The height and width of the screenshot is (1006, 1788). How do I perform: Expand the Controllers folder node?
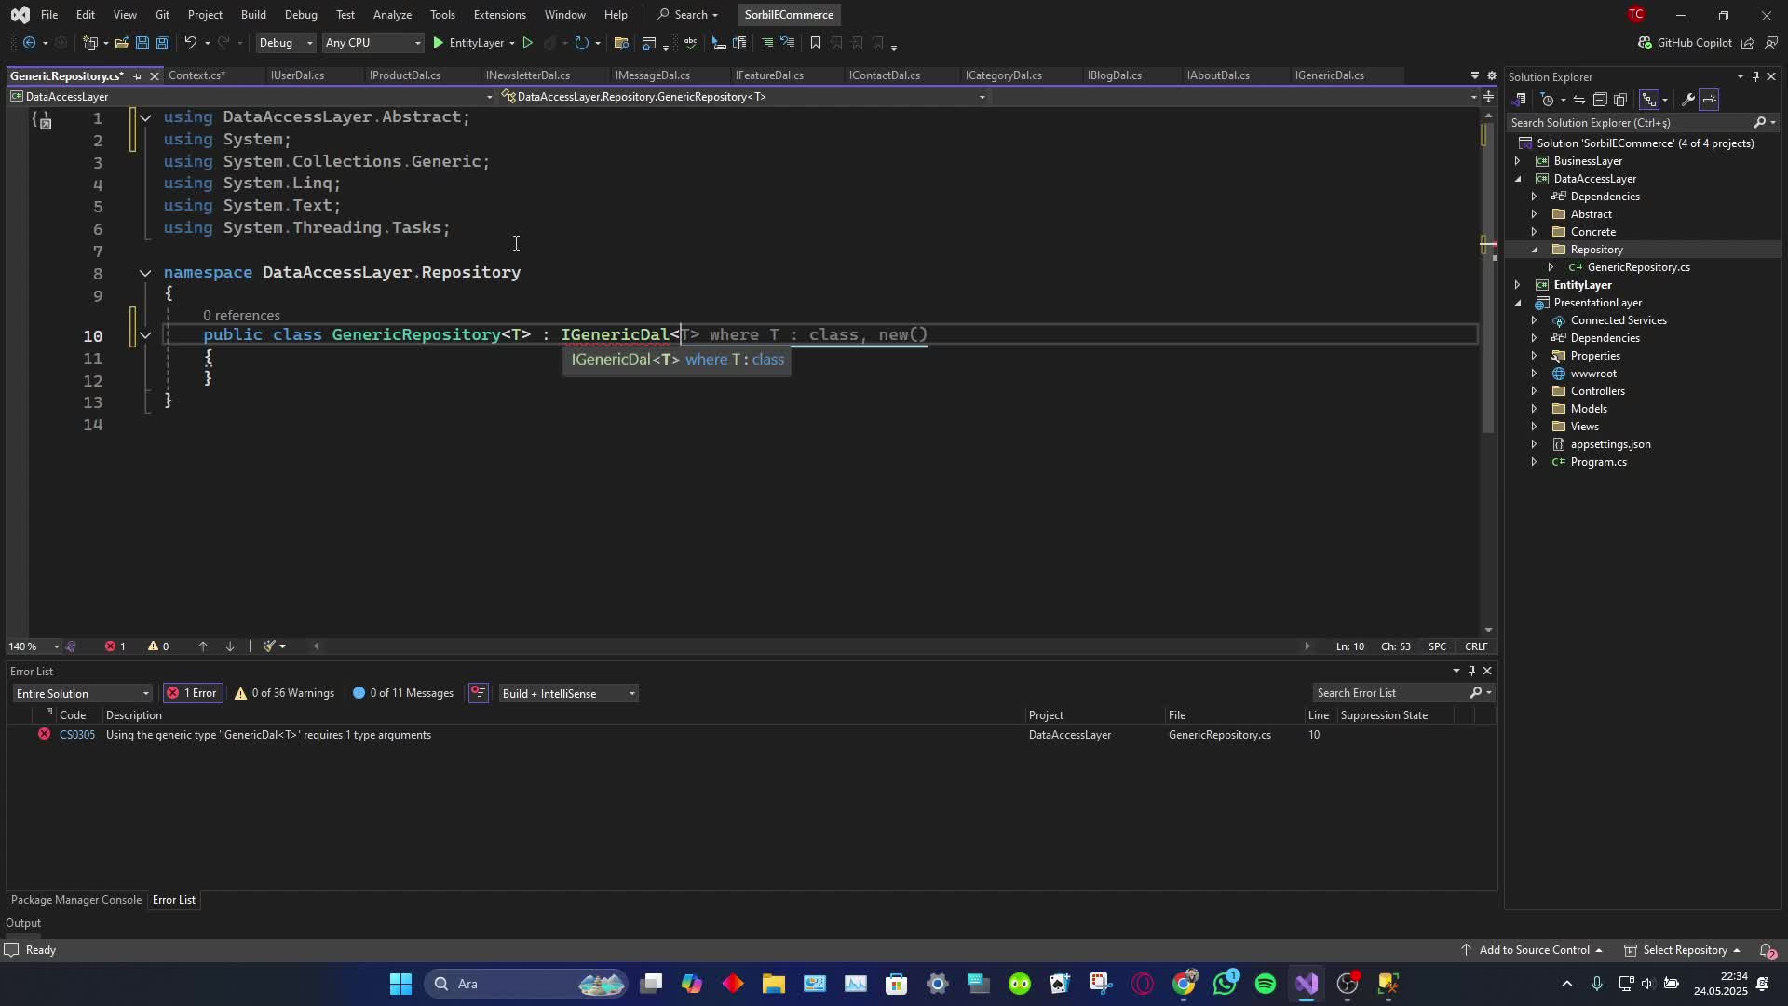1535,391
